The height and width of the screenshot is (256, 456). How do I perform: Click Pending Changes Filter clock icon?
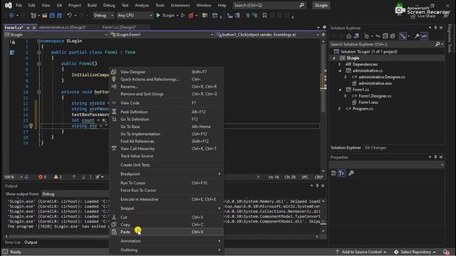pos(366,36)
